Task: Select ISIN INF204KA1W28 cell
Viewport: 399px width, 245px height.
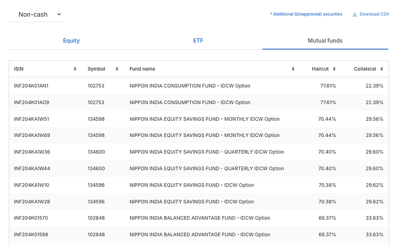Action: pyautogui.click(x=32, y=202)
